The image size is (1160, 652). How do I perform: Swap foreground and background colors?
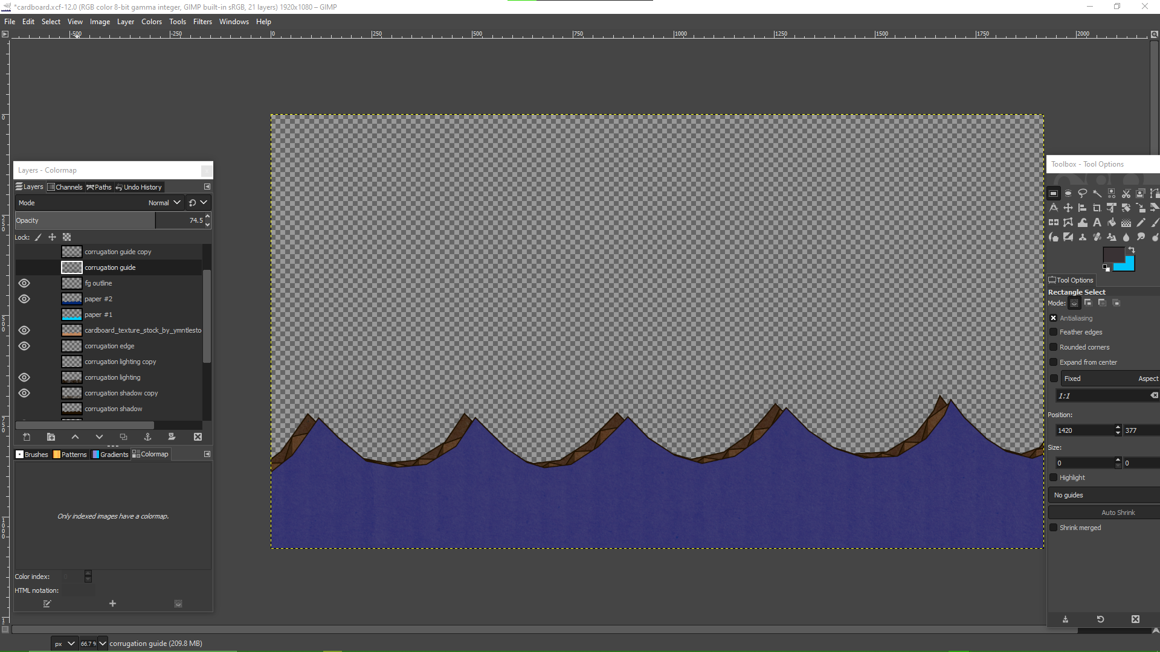(1132, 250)
